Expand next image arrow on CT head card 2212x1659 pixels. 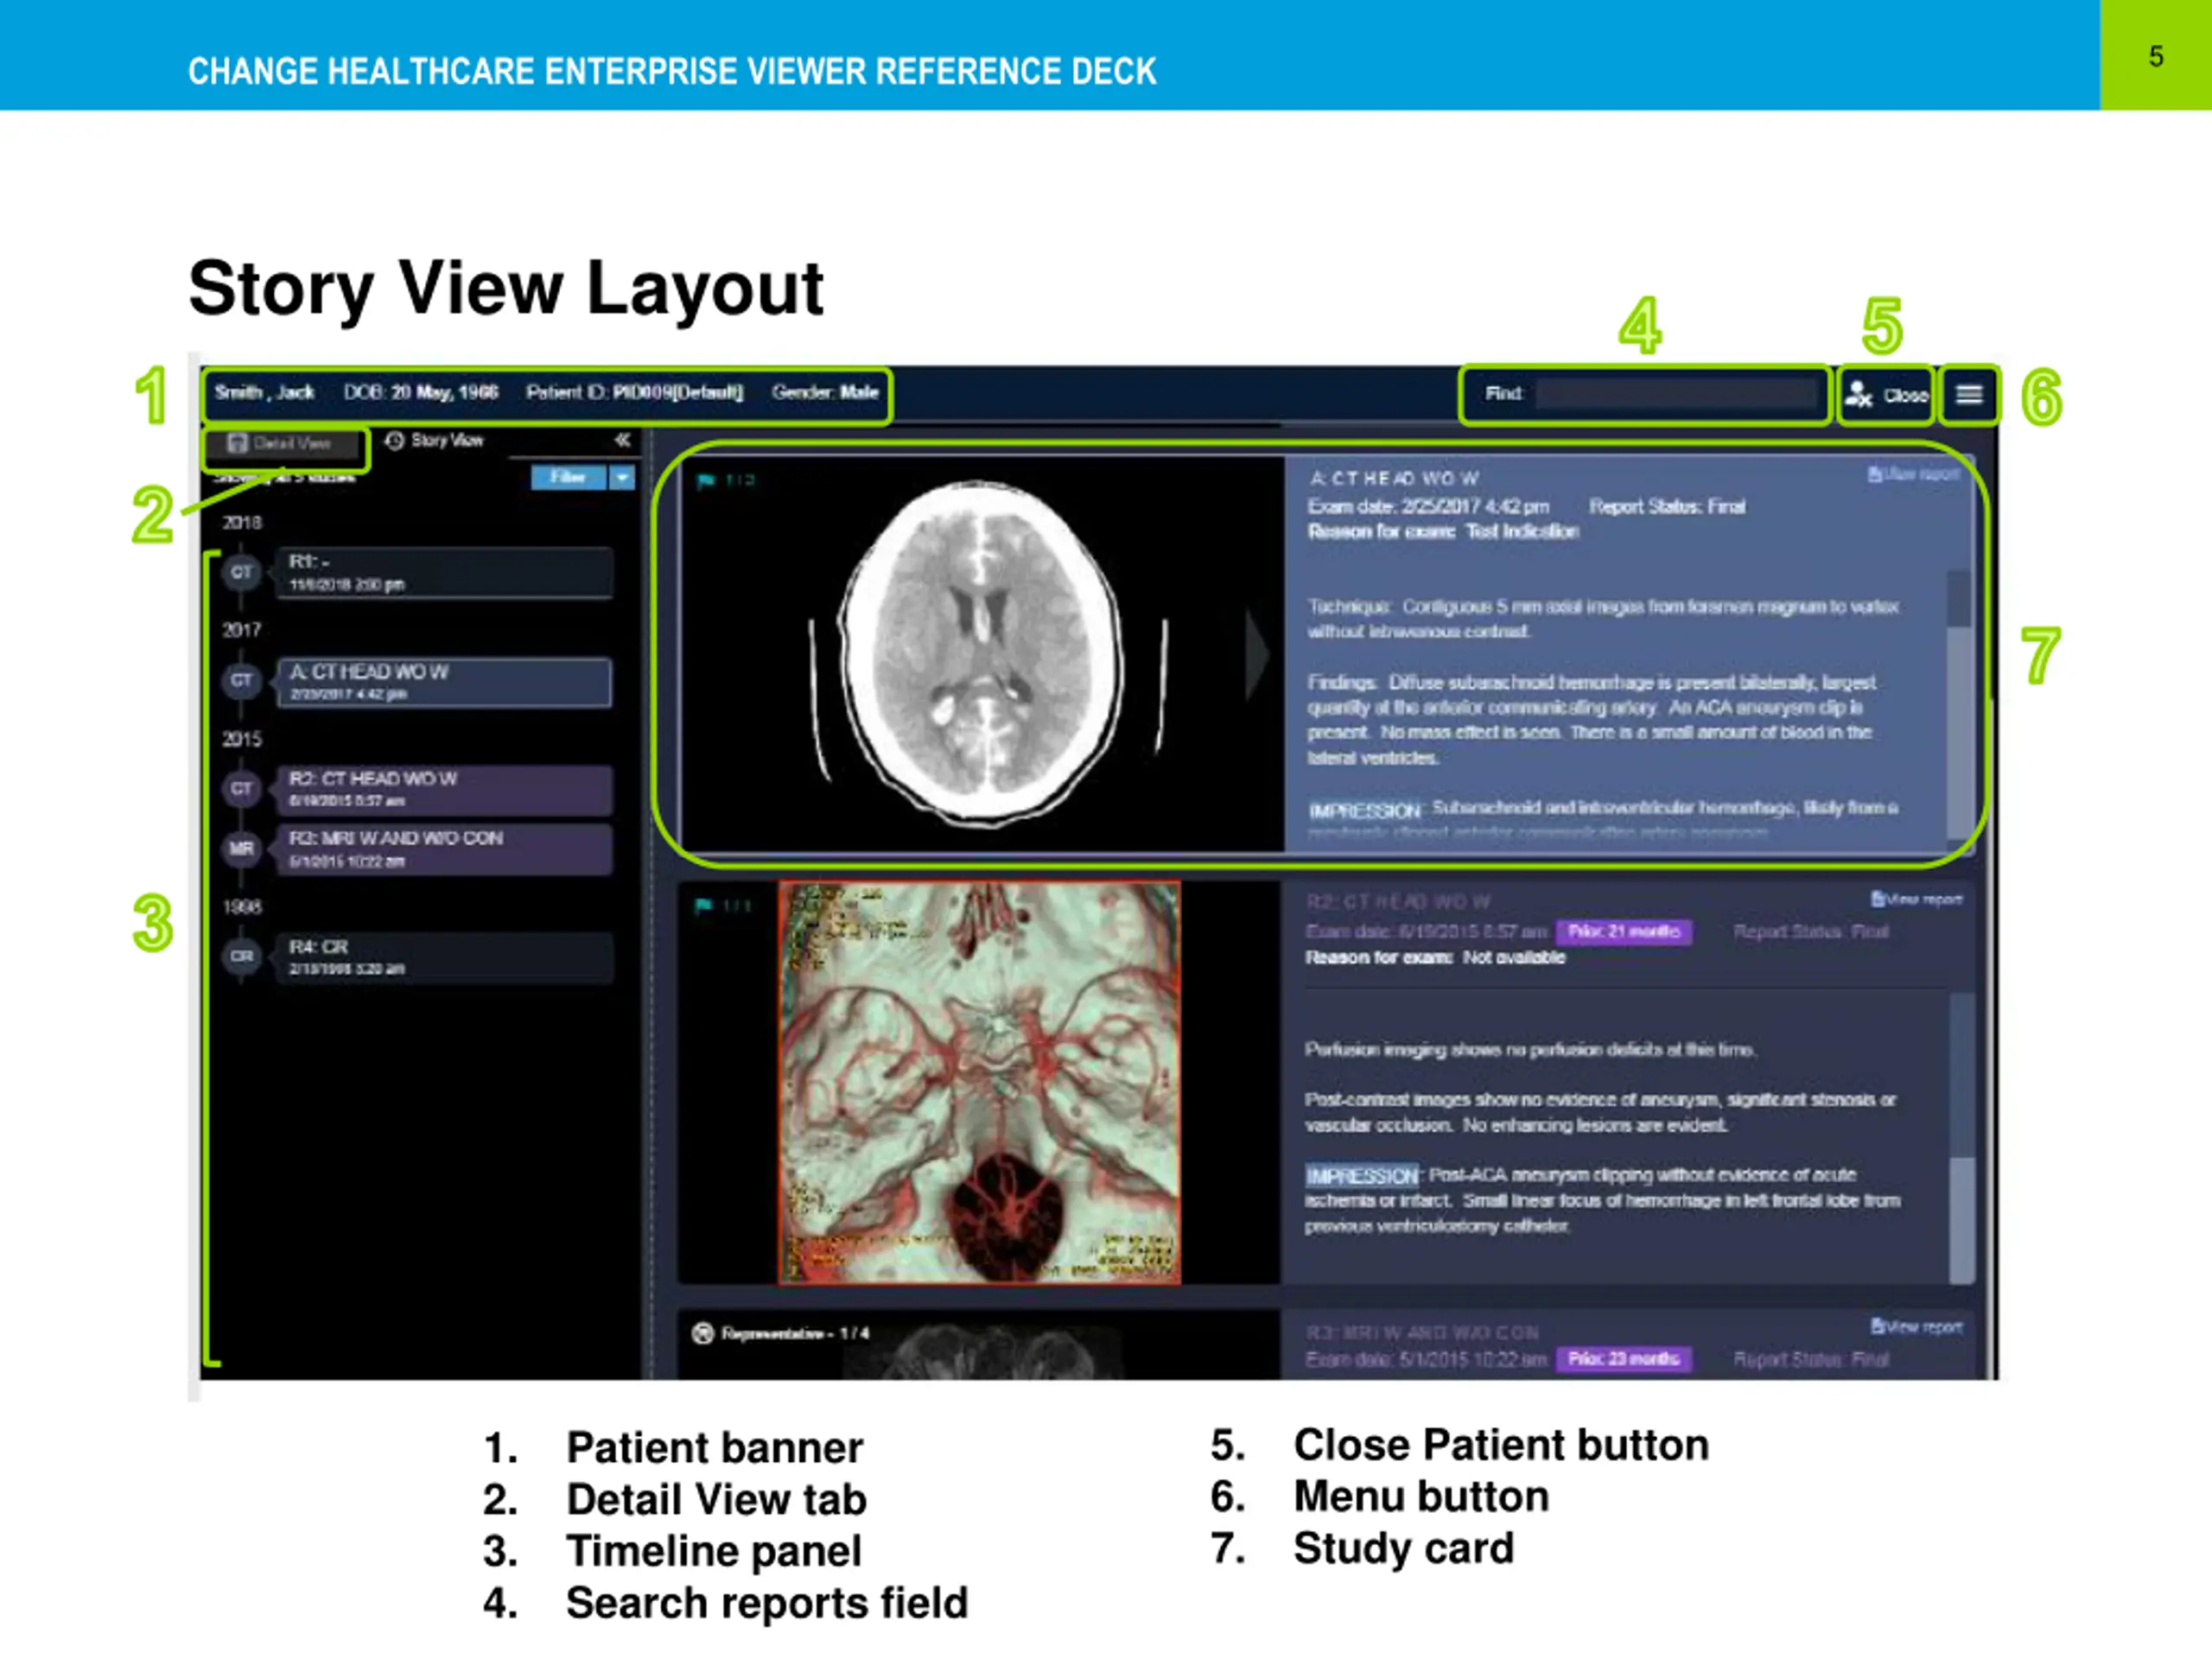pyautogui.click(x=1256, y=656)
